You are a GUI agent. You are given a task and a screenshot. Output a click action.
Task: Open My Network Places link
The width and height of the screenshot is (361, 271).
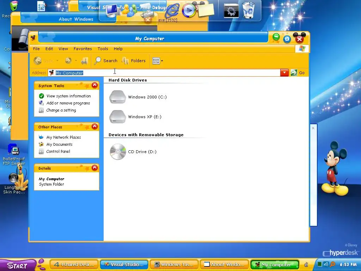pyautogui.click(x=63, y=137)
